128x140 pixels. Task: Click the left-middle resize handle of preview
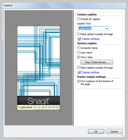tap(17, 68)
